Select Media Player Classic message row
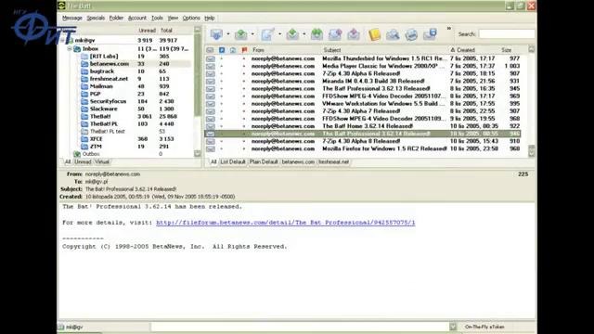Image resolution: width=594 pixels, height=334 pixels. coord(363,66)
